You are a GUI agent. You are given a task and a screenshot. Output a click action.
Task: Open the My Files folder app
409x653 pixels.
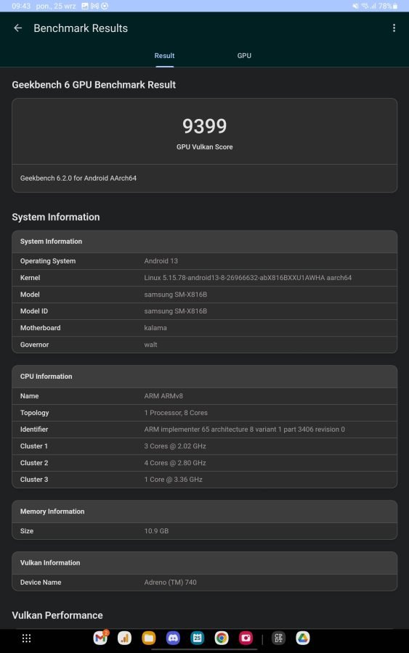coord(148,638)
